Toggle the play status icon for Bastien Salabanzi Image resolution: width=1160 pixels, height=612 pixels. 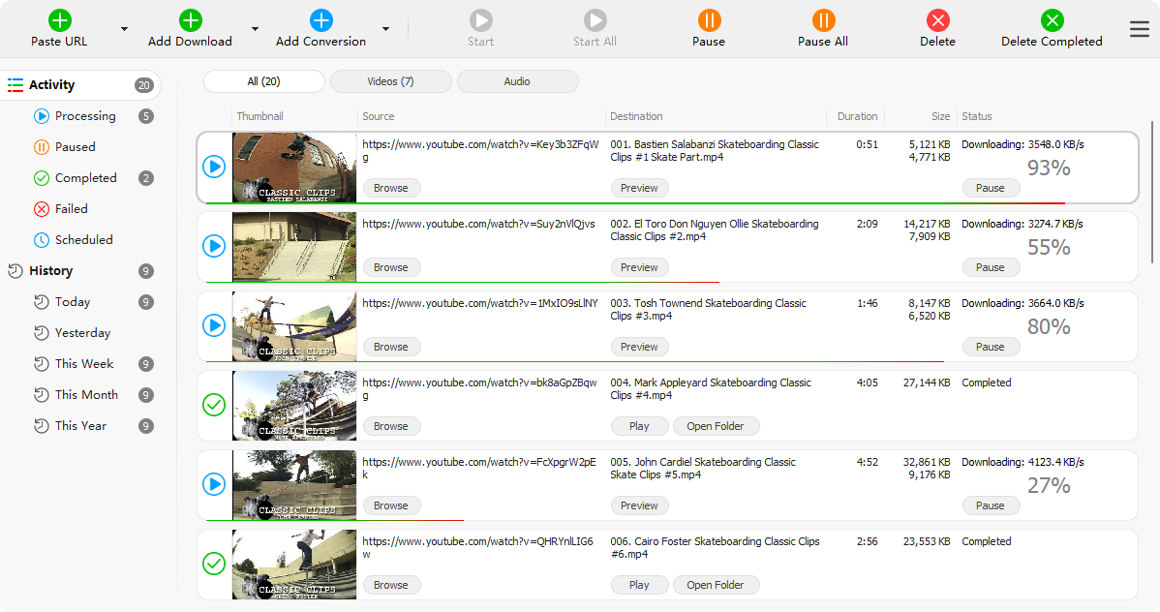tap(214, 167)
